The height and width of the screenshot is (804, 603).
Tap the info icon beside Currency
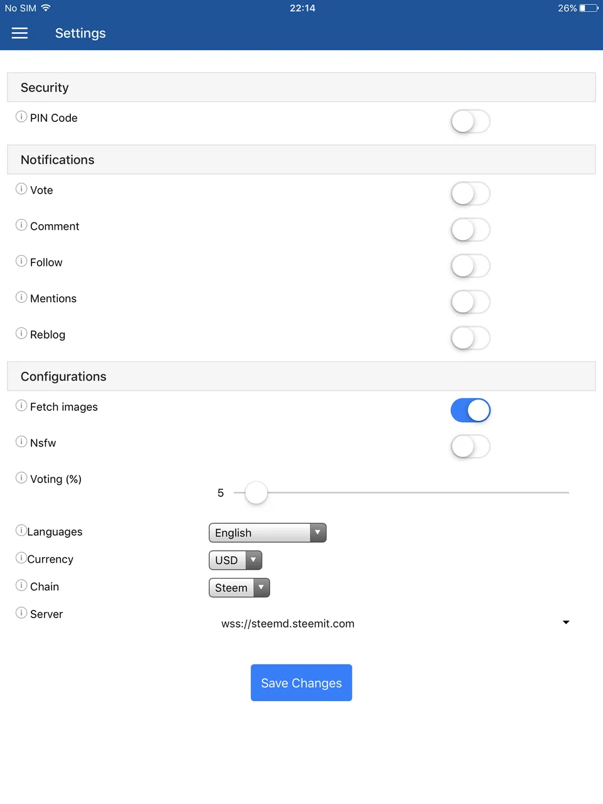[x=21, y=558]
